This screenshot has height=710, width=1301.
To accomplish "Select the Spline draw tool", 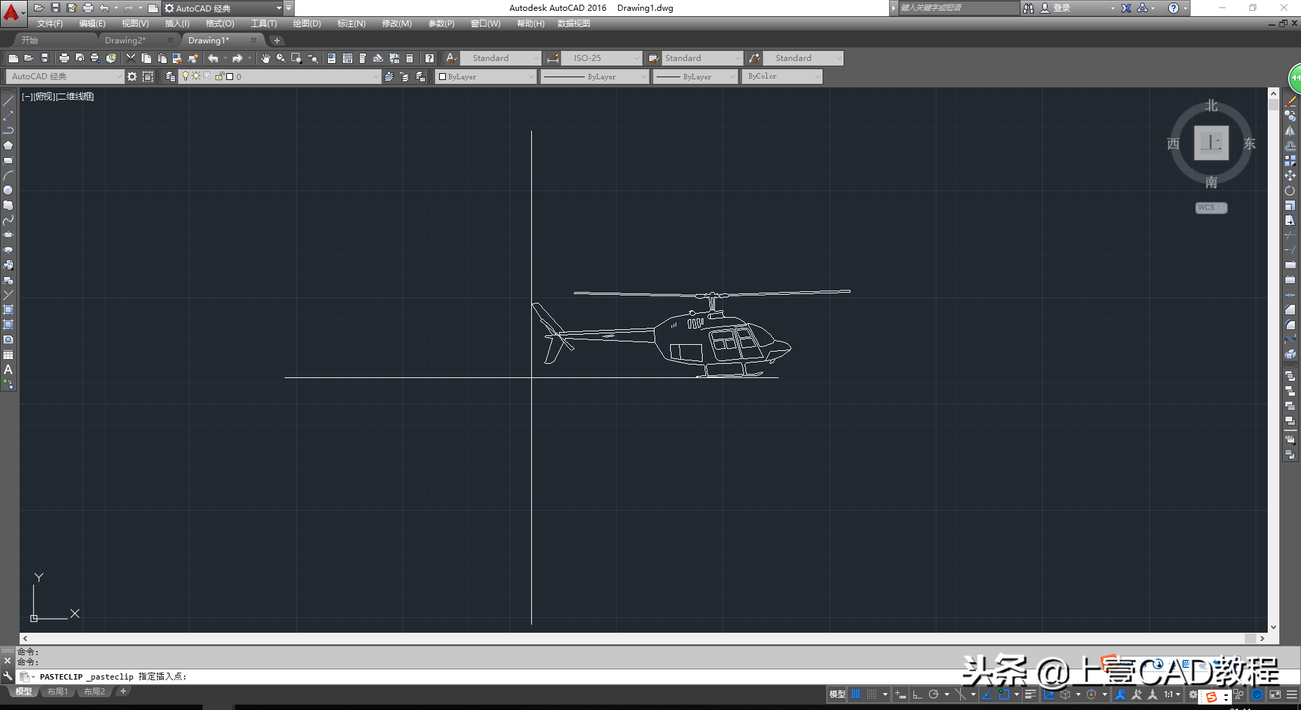I will tap(8, 220).
